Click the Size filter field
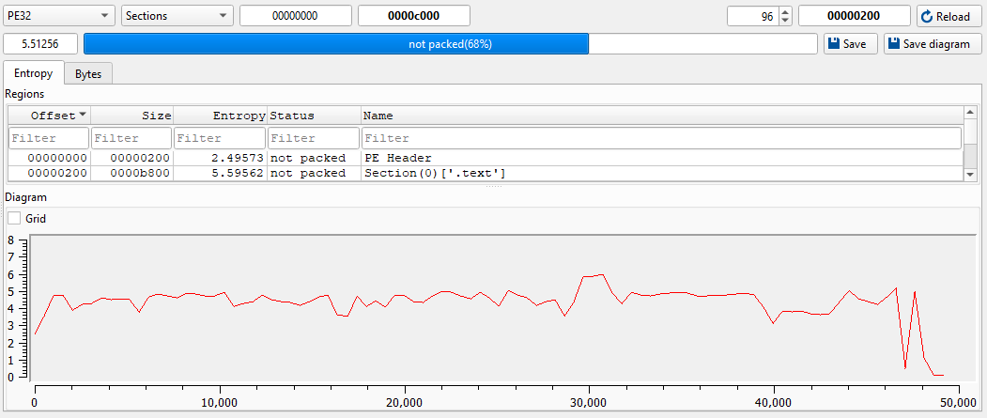The width and height of the screenshot is (987, 418). point(131,138)
